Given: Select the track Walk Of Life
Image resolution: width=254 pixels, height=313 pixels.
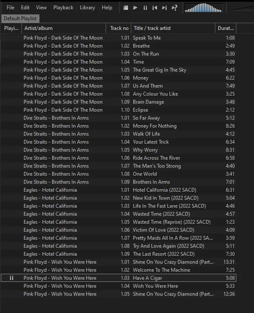Looking at the screenshot, I should [119, 134].
